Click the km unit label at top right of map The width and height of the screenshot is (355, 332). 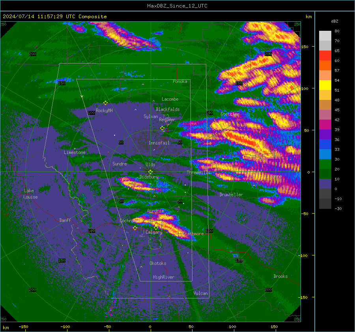(x=308, y=17)
